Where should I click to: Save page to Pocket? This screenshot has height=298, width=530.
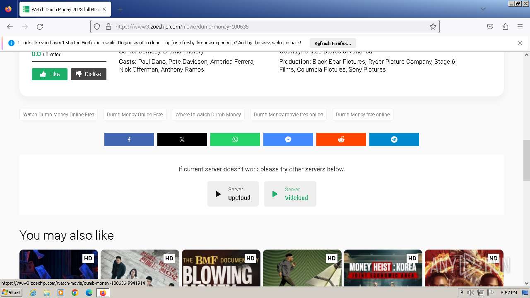490,26
